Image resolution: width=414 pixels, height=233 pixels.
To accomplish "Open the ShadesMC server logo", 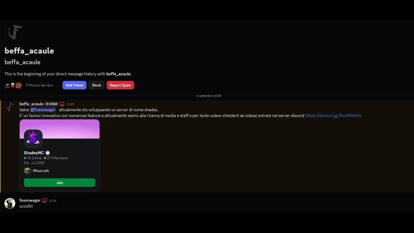I will click(33, 139).
